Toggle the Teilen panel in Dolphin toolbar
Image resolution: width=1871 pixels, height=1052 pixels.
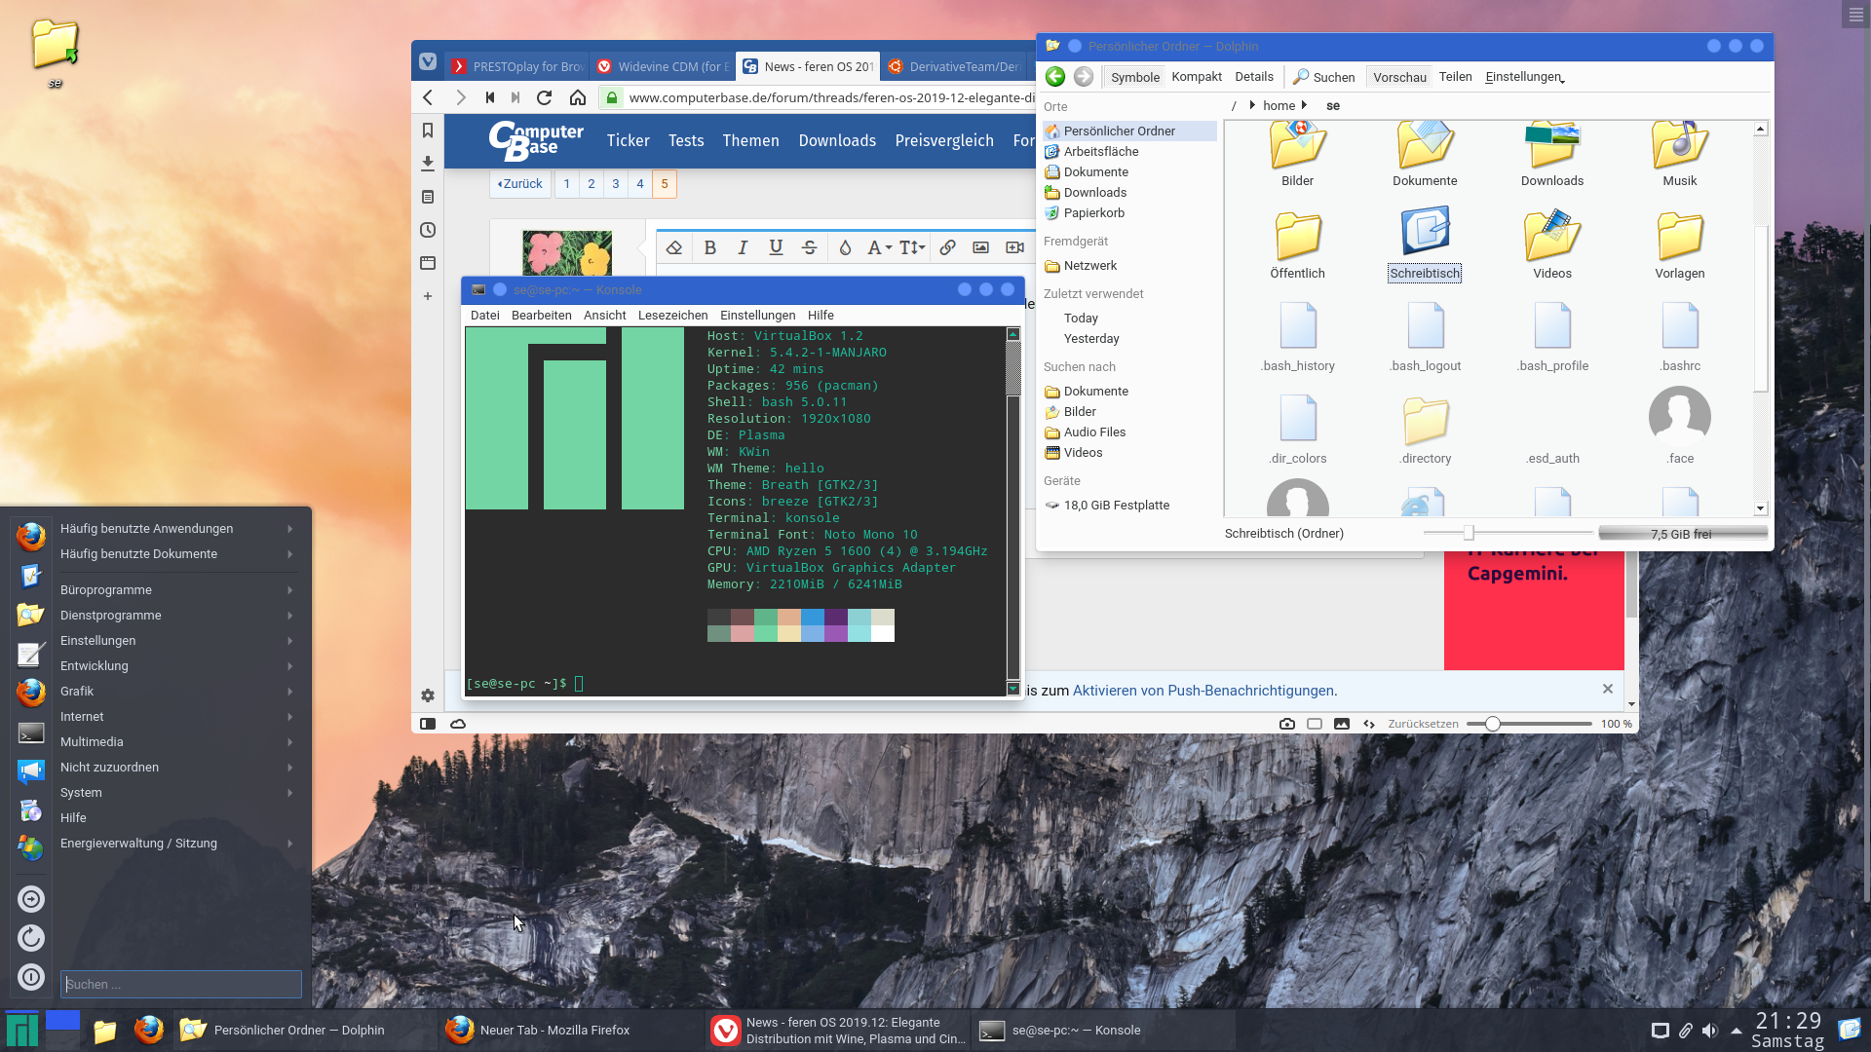tap(1455, 76)
